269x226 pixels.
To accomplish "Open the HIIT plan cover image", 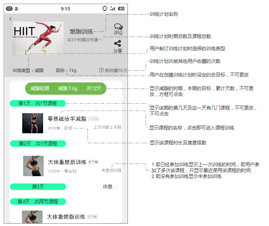I will (38, 38).
